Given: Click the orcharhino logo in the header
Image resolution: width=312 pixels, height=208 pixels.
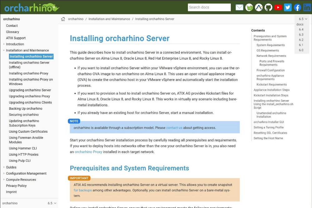Looking at the screenshot, I should [32, 7].
